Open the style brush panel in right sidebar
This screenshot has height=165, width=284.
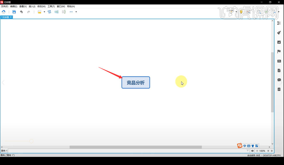pos(279,33)
